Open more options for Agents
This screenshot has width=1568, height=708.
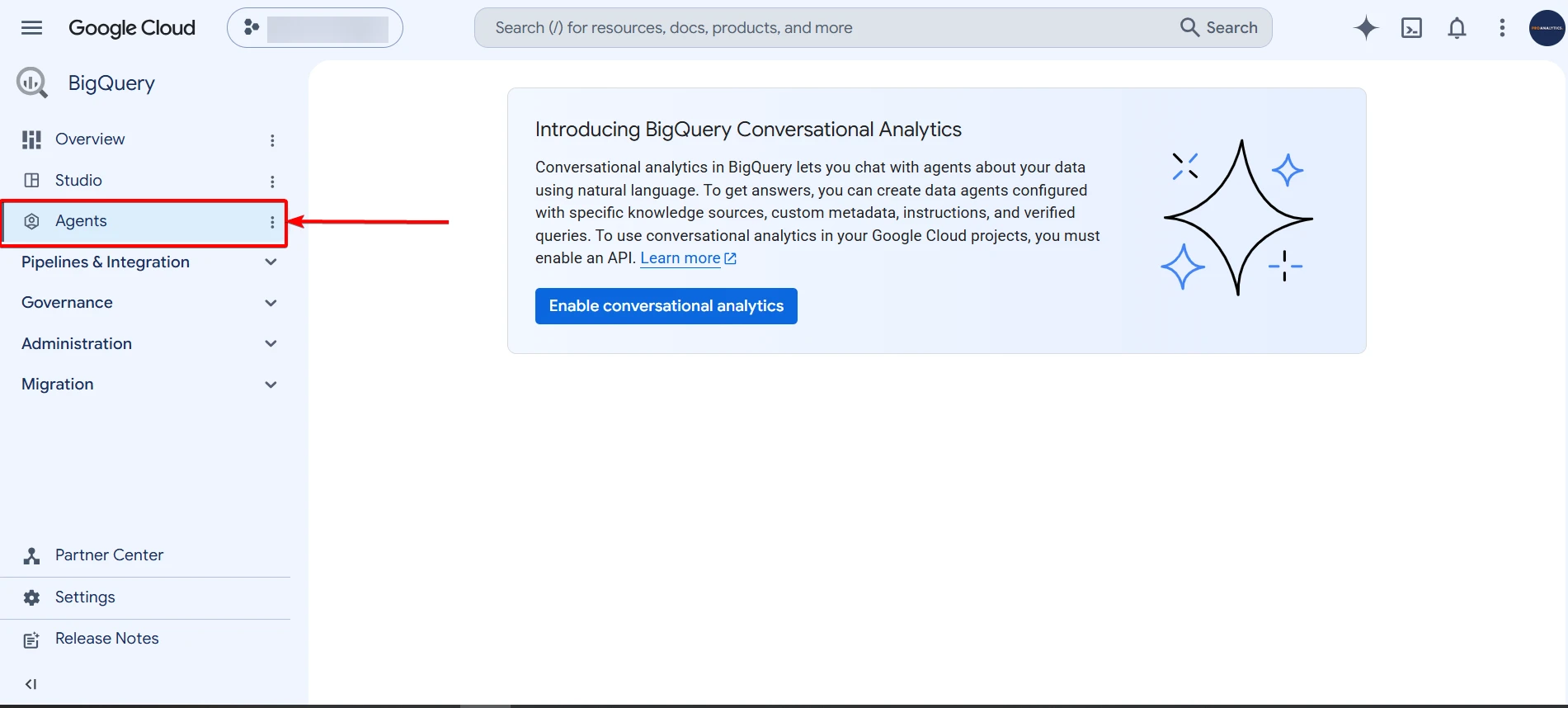click(272, 222)
